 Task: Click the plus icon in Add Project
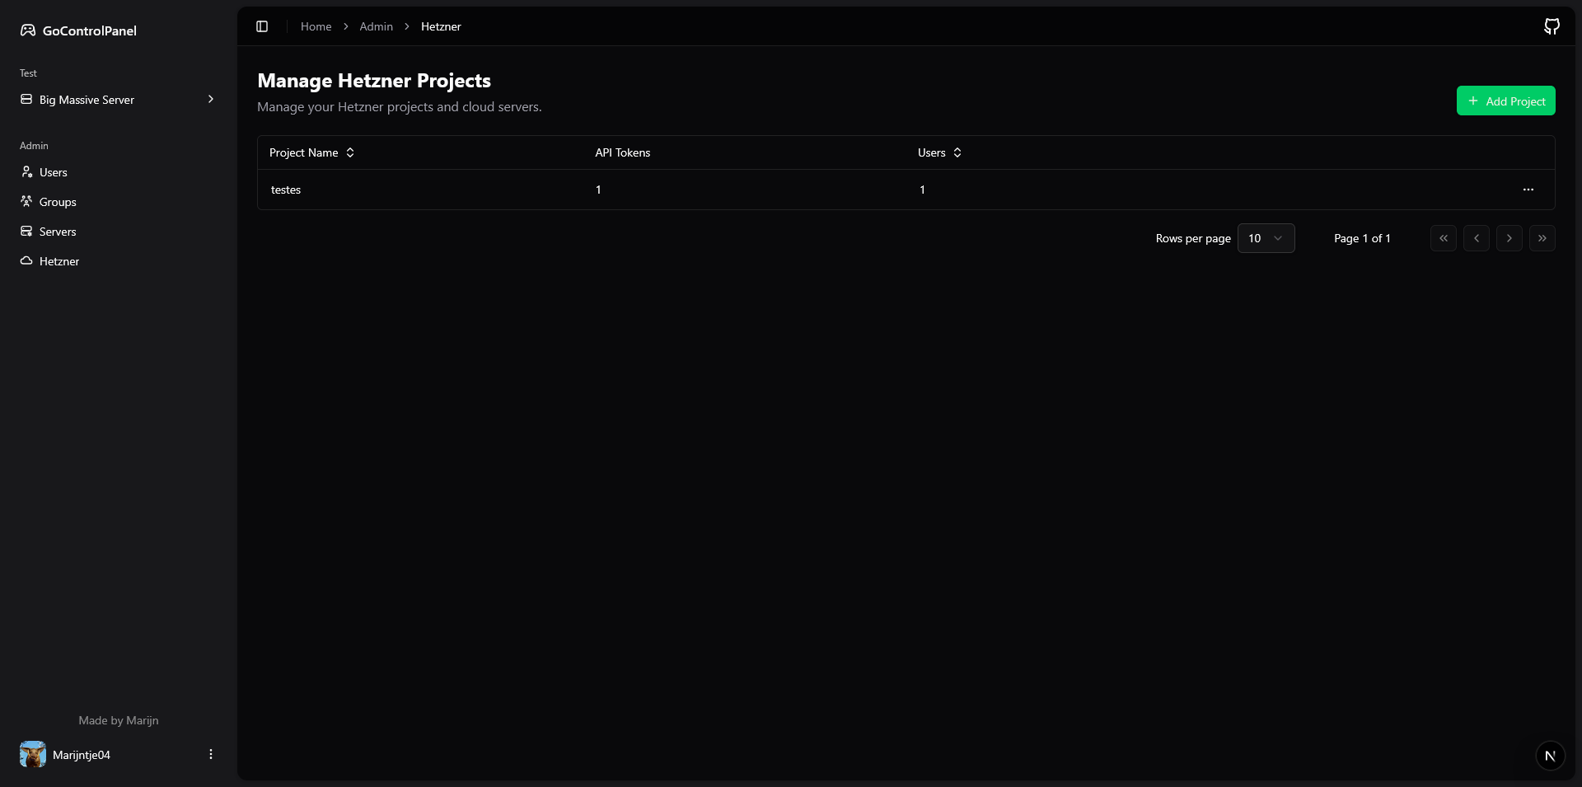coord(1473,101)
